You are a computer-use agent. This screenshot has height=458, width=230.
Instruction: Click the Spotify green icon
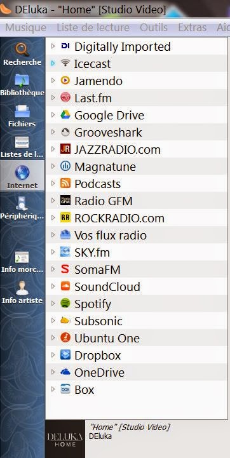click(65, 304)
